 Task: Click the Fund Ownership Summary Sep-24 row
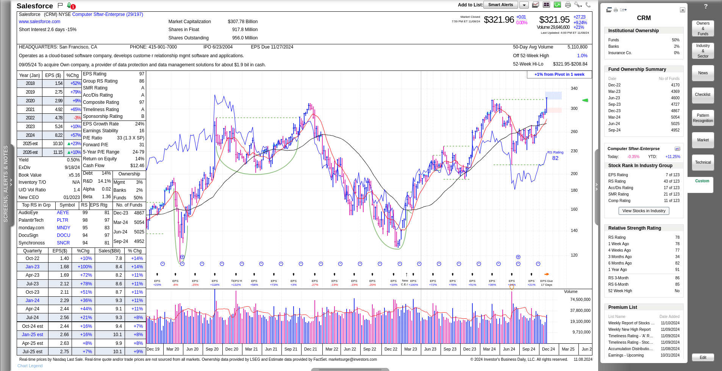(x=644, y=130)
